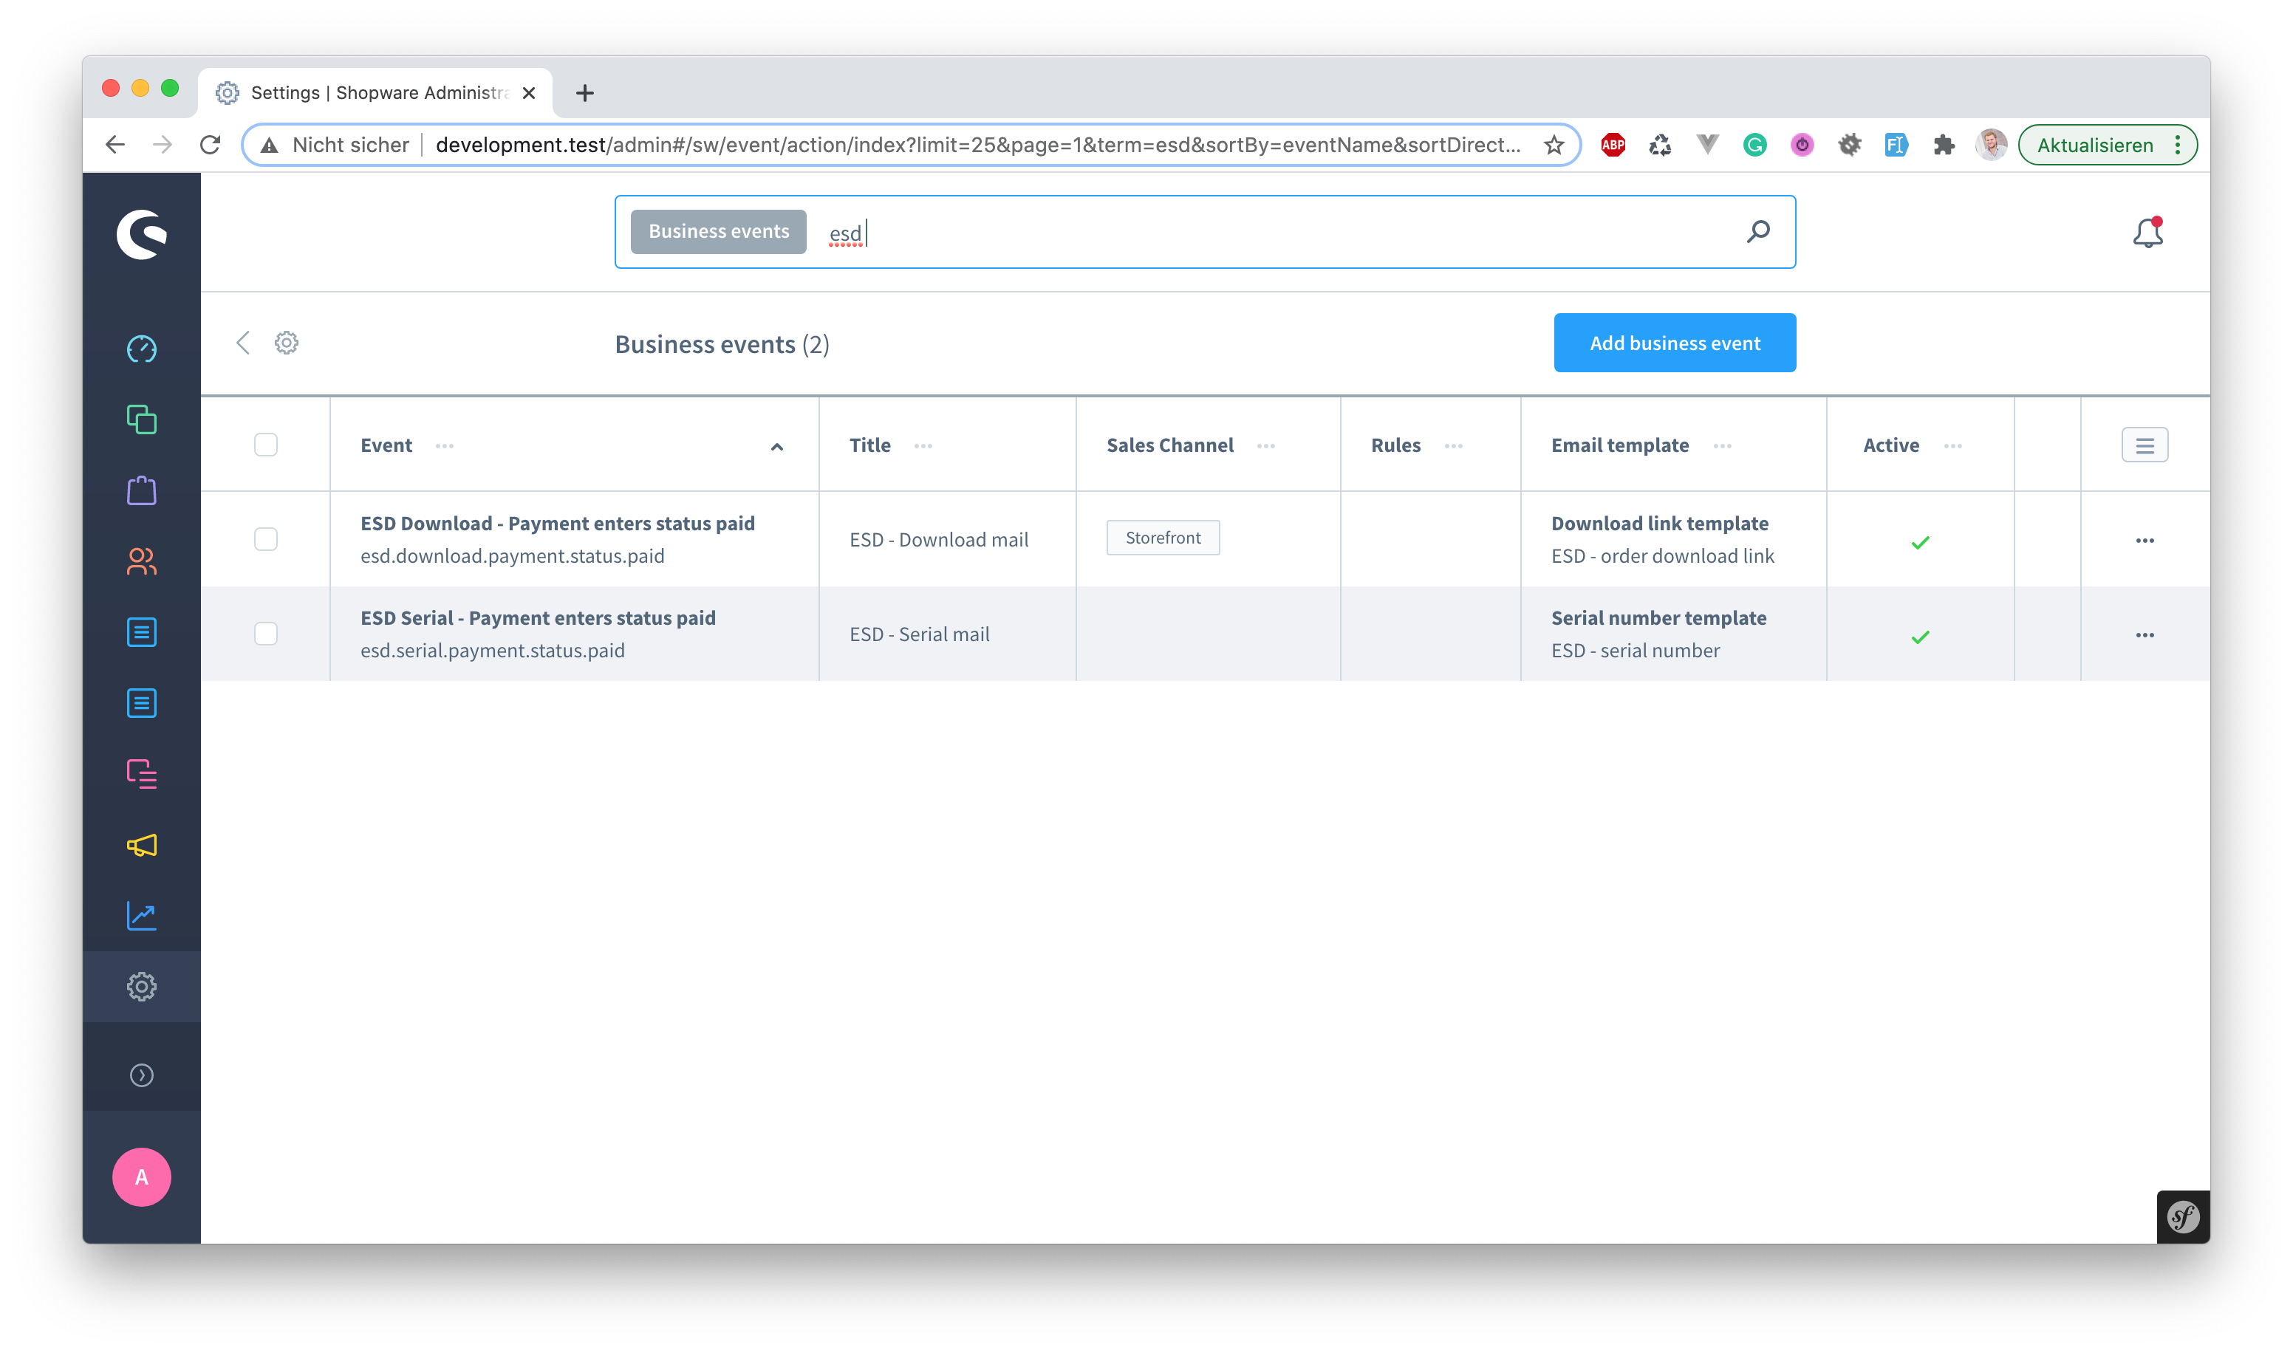Click the search magnifier icon

coord(1758,232)
